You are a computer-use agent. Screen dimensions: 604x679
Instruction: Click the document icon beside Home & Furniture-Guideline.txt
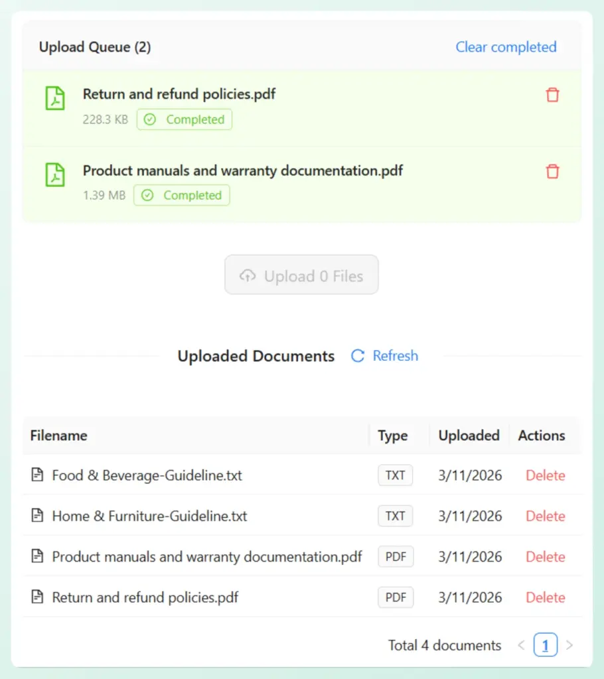(38, 516)
